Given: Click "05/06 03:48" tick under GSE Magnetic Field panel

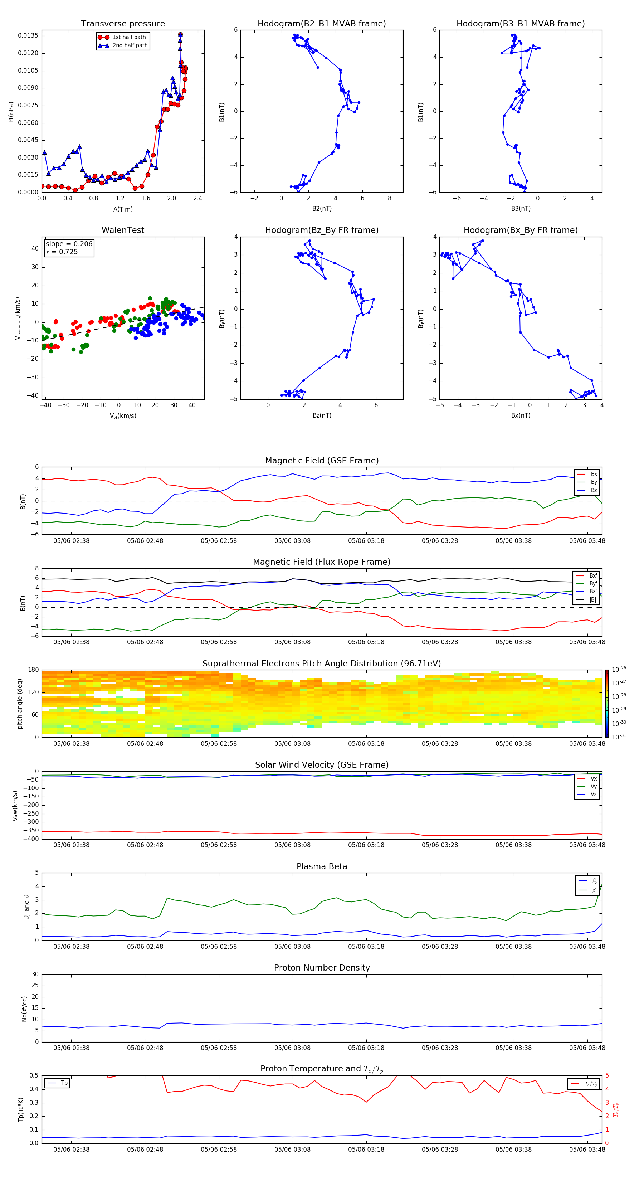Looking at the screenshot, I should coord(587,540).
